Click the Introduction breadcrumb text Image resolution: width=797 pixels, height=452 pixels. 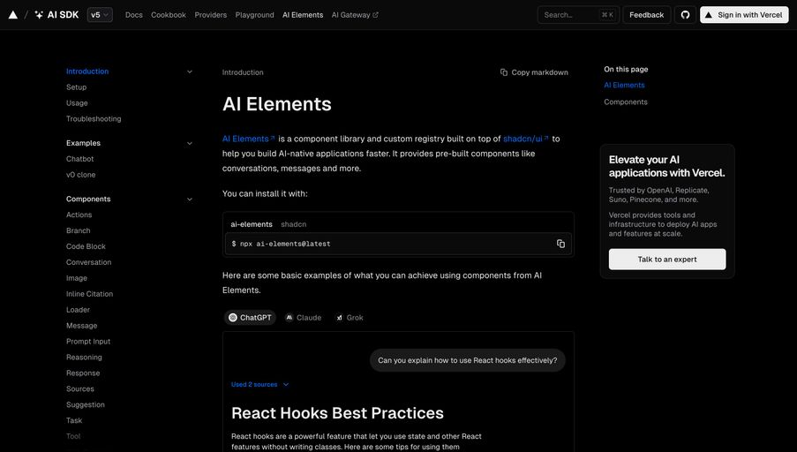pyautogui.click(x=243, y=72)
